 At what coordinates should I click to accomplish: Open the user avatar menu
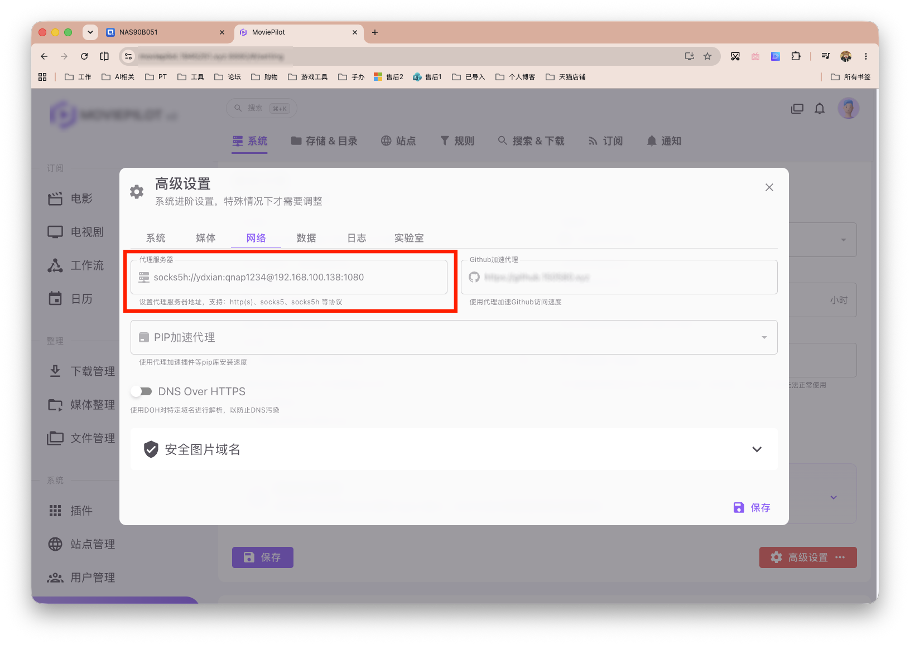coord(848,108)
